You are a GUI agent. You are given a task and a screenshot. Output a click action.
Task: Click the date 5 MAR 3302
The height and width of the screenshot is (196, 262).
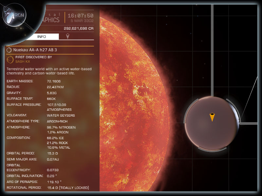82,21
